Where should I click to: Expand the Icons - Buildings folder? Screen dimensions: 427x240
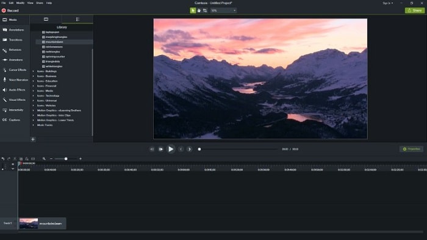tap(34, 71)
